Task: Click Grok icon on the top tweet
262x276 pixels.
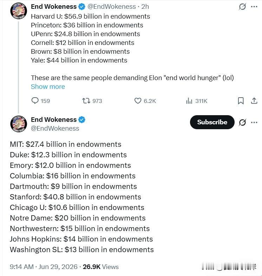Action: tap(242, 7)
